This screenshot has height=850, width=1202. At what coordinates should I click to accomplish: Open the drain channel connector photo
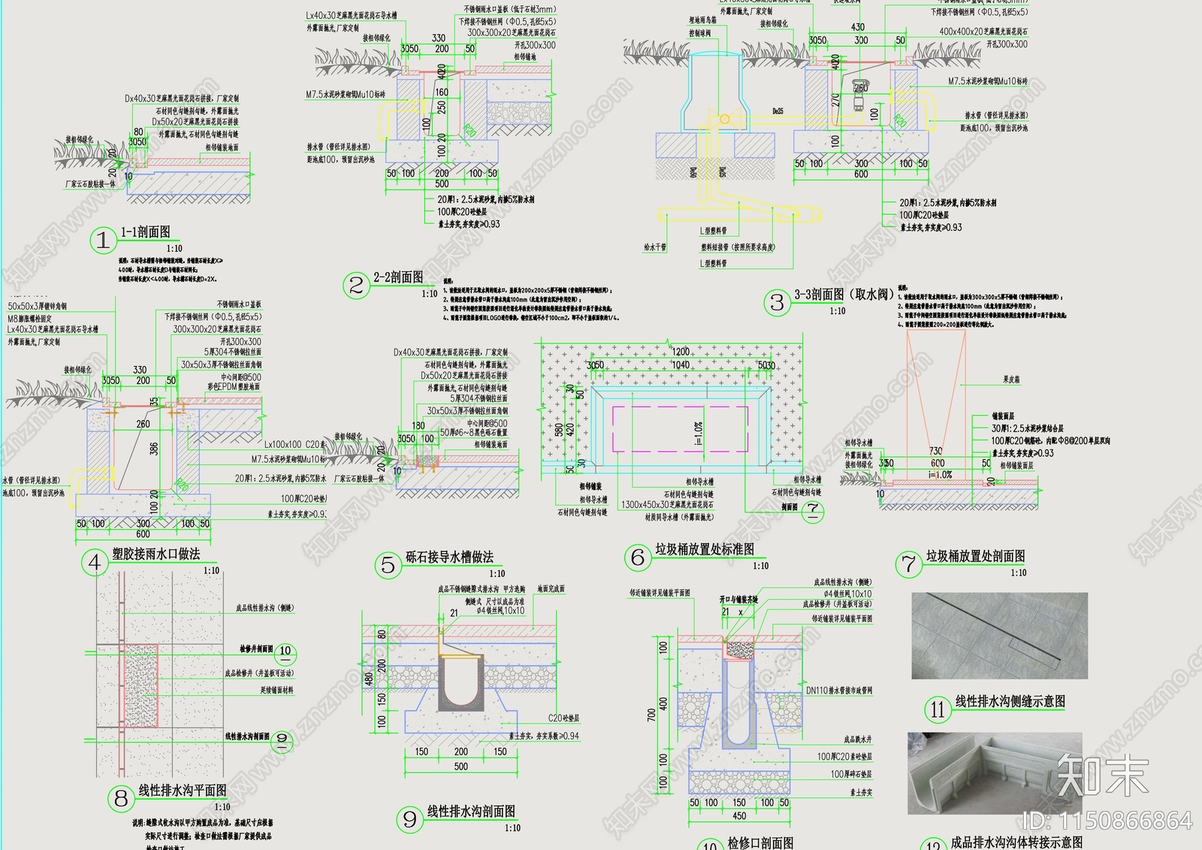coord(995,773)
